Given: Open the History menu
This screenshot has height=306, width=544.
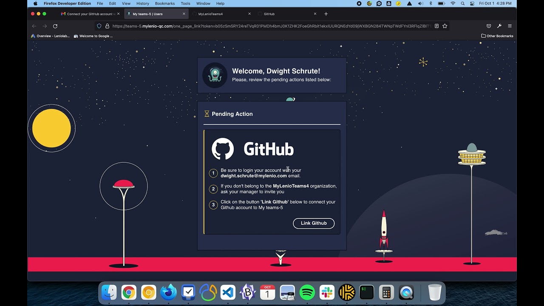Looking at the screenshot, I should pyautogui.click(x=143, y=3).
